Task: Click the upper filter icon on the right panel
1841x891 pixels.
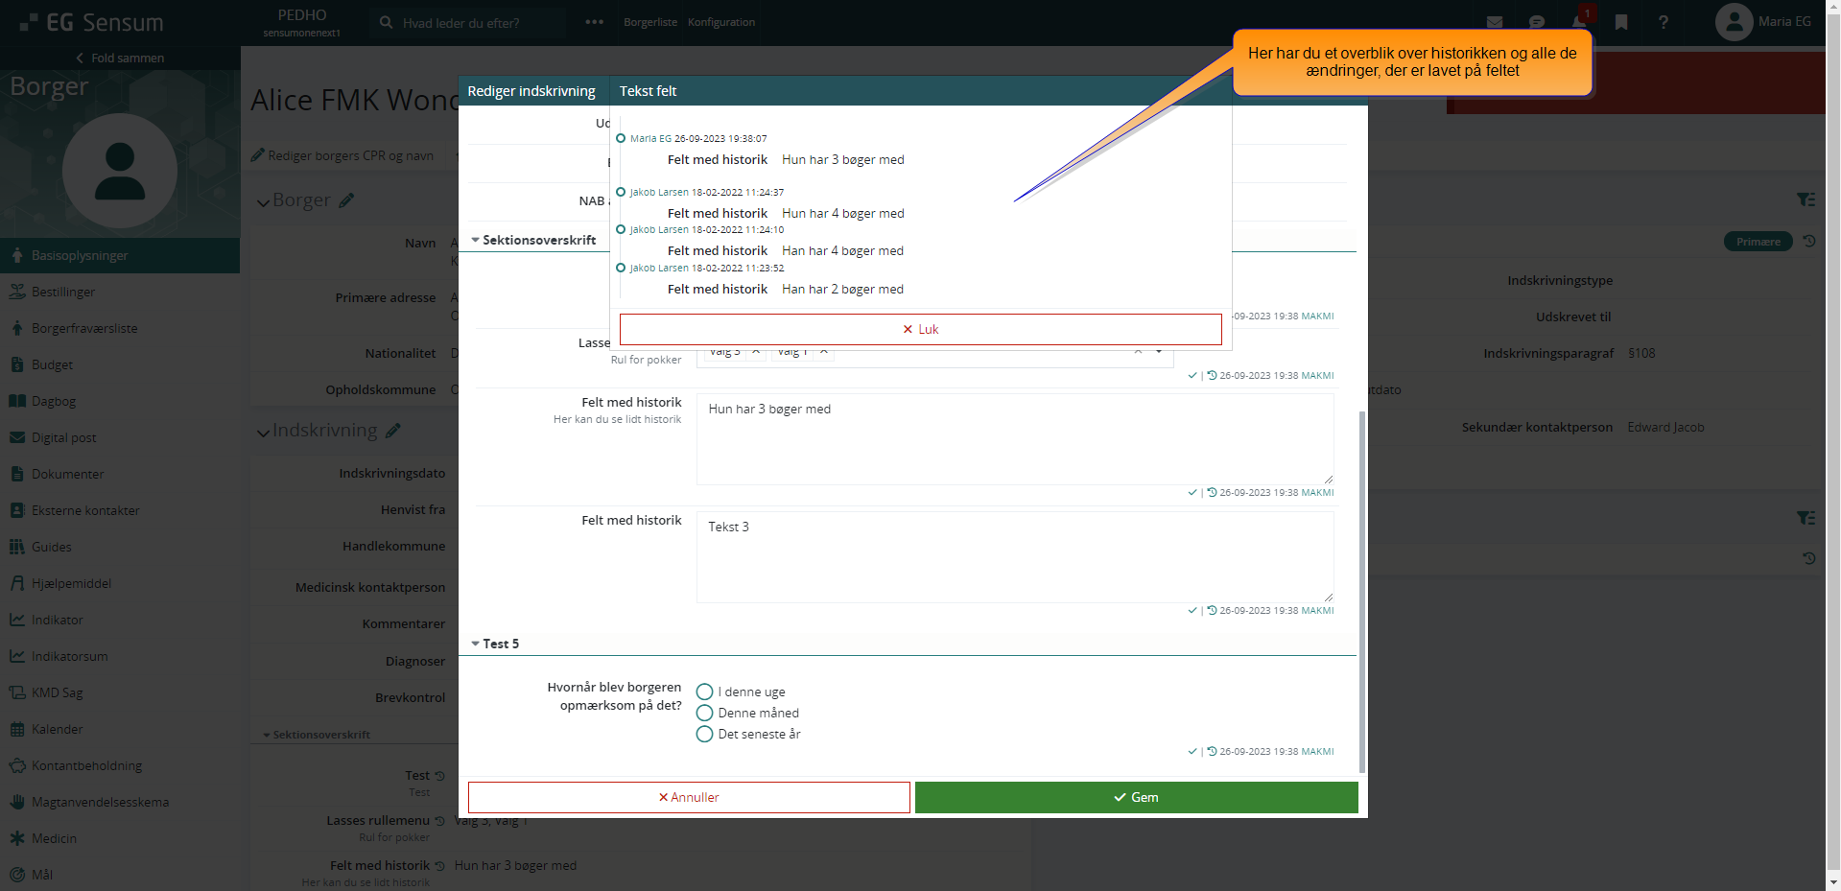Action: click(x=1806, y=199)
